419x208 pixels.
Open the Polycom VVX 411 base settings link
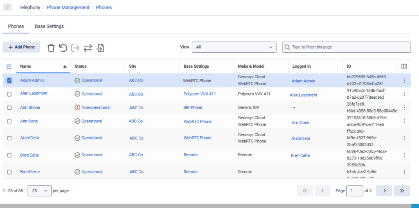pyautogui.click(x=200, y=94)
